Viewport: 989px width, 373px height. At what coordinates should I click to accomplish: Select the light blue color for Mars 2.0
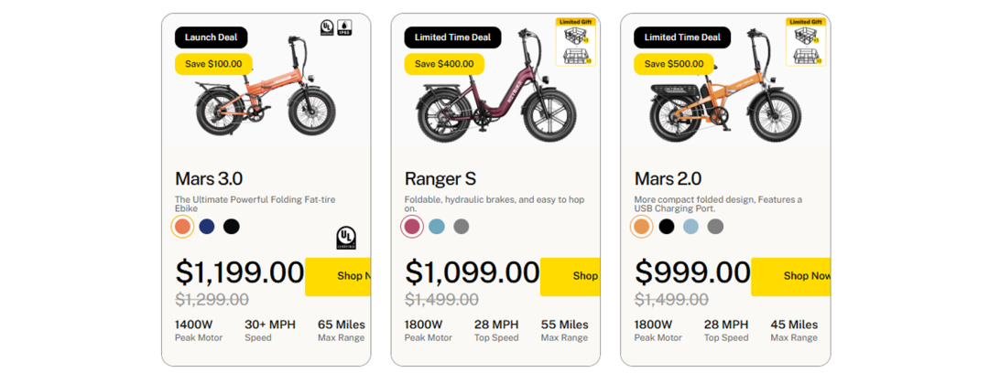click(690, 226)
